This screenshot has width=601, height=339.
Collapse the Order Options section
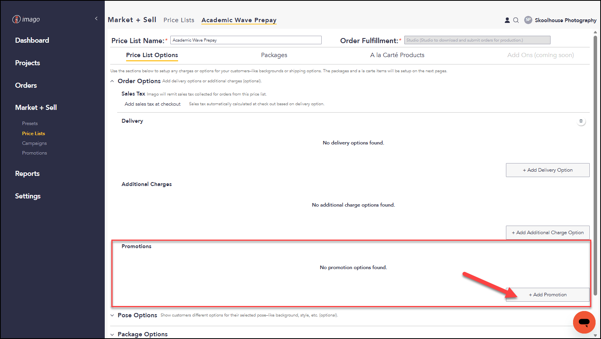[x=112, y=81]
